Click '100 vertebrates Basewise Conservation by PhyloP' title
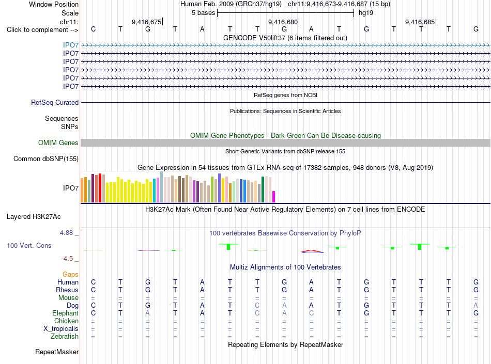 [285, 233]
